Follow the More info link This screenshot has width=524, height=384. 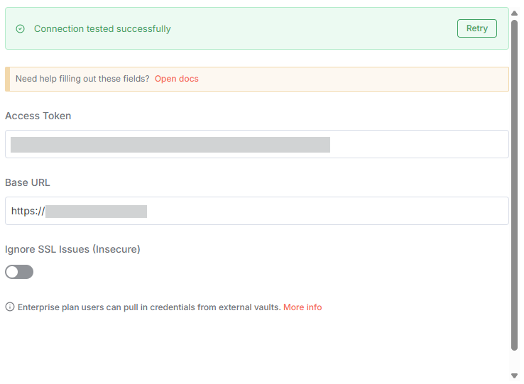[302, 307]
